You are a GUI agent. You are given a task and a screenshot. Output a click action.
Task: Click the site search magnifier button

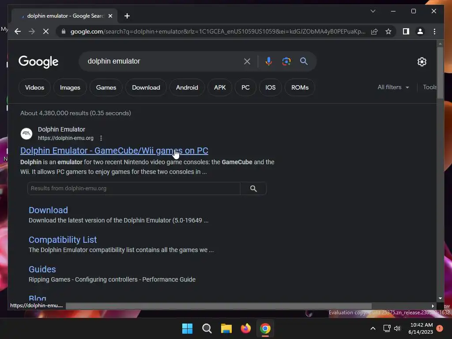tap(253, 188)
